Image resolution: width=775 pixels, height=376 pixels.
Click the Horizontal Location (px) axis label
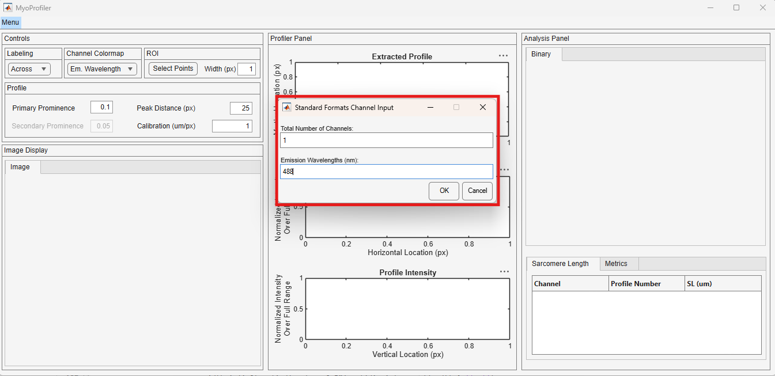(408, 252)
